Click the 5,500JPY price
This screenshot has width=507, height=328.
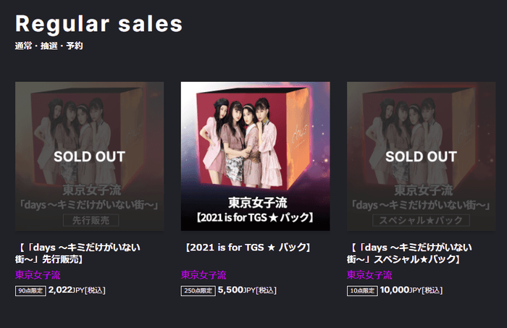(x=235, y=290)
